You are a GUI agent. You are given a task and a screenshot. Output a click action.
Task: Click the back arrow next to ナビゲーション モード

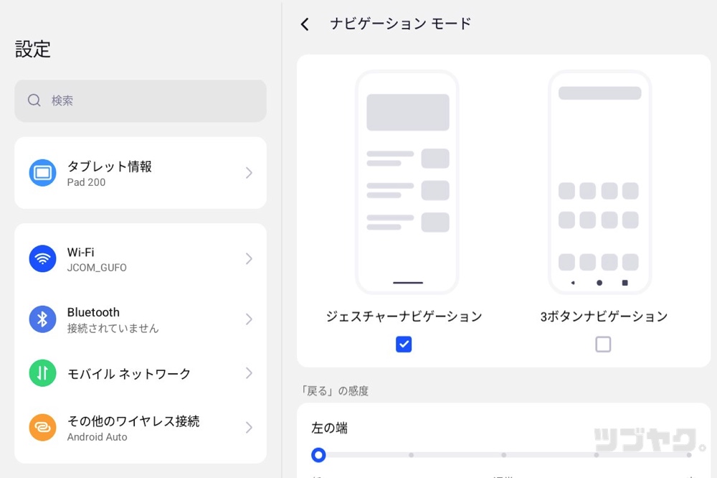click(x=304, y=24)
